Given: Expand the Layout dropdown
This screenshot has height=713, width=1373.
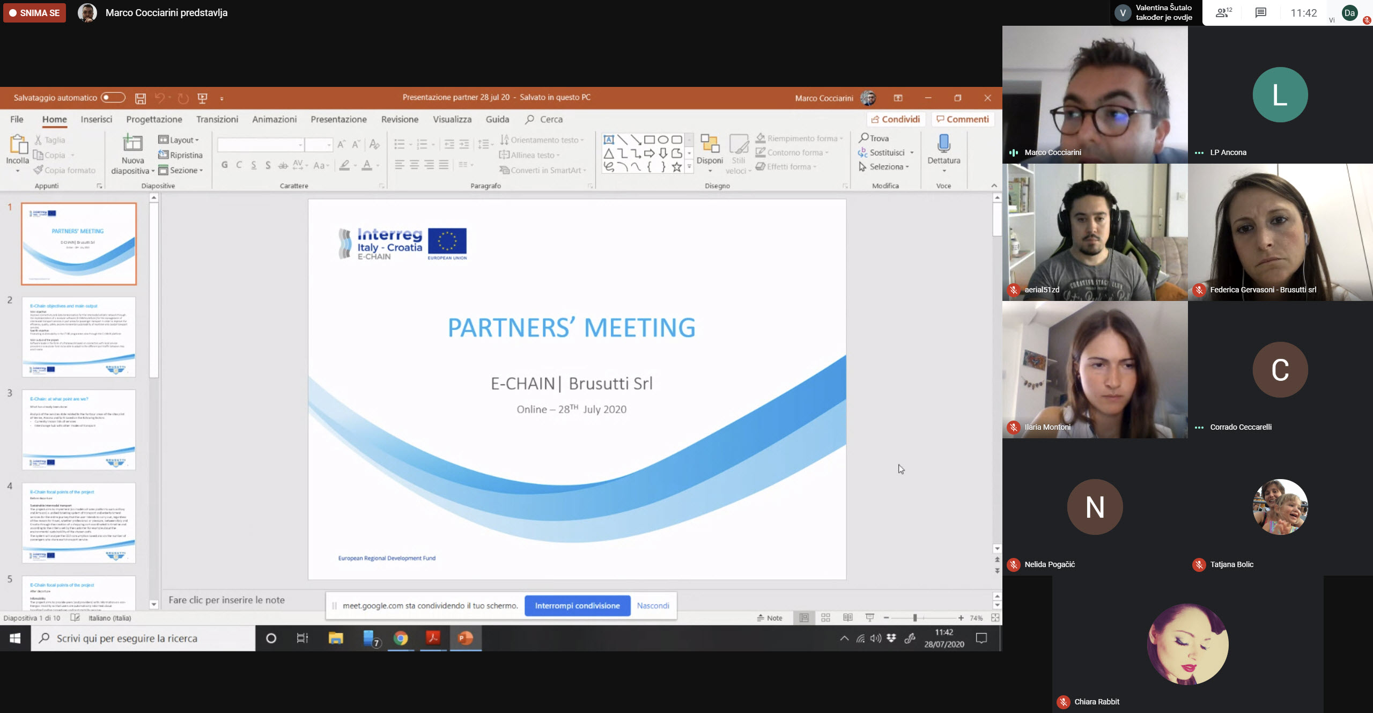Looking at the screenshot, I should [179, 140].
